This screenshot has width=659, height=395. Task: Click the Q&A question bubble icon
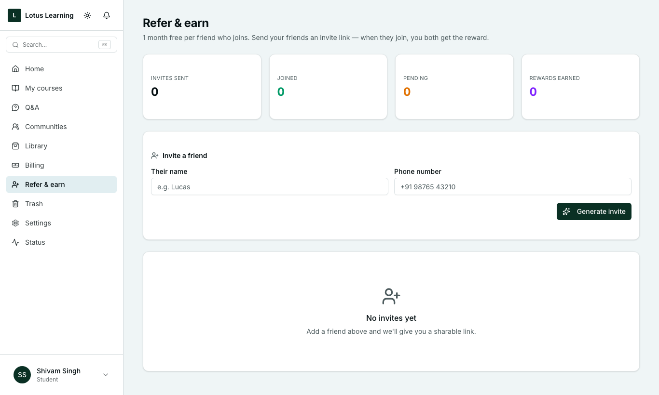(x=15, y=107)
